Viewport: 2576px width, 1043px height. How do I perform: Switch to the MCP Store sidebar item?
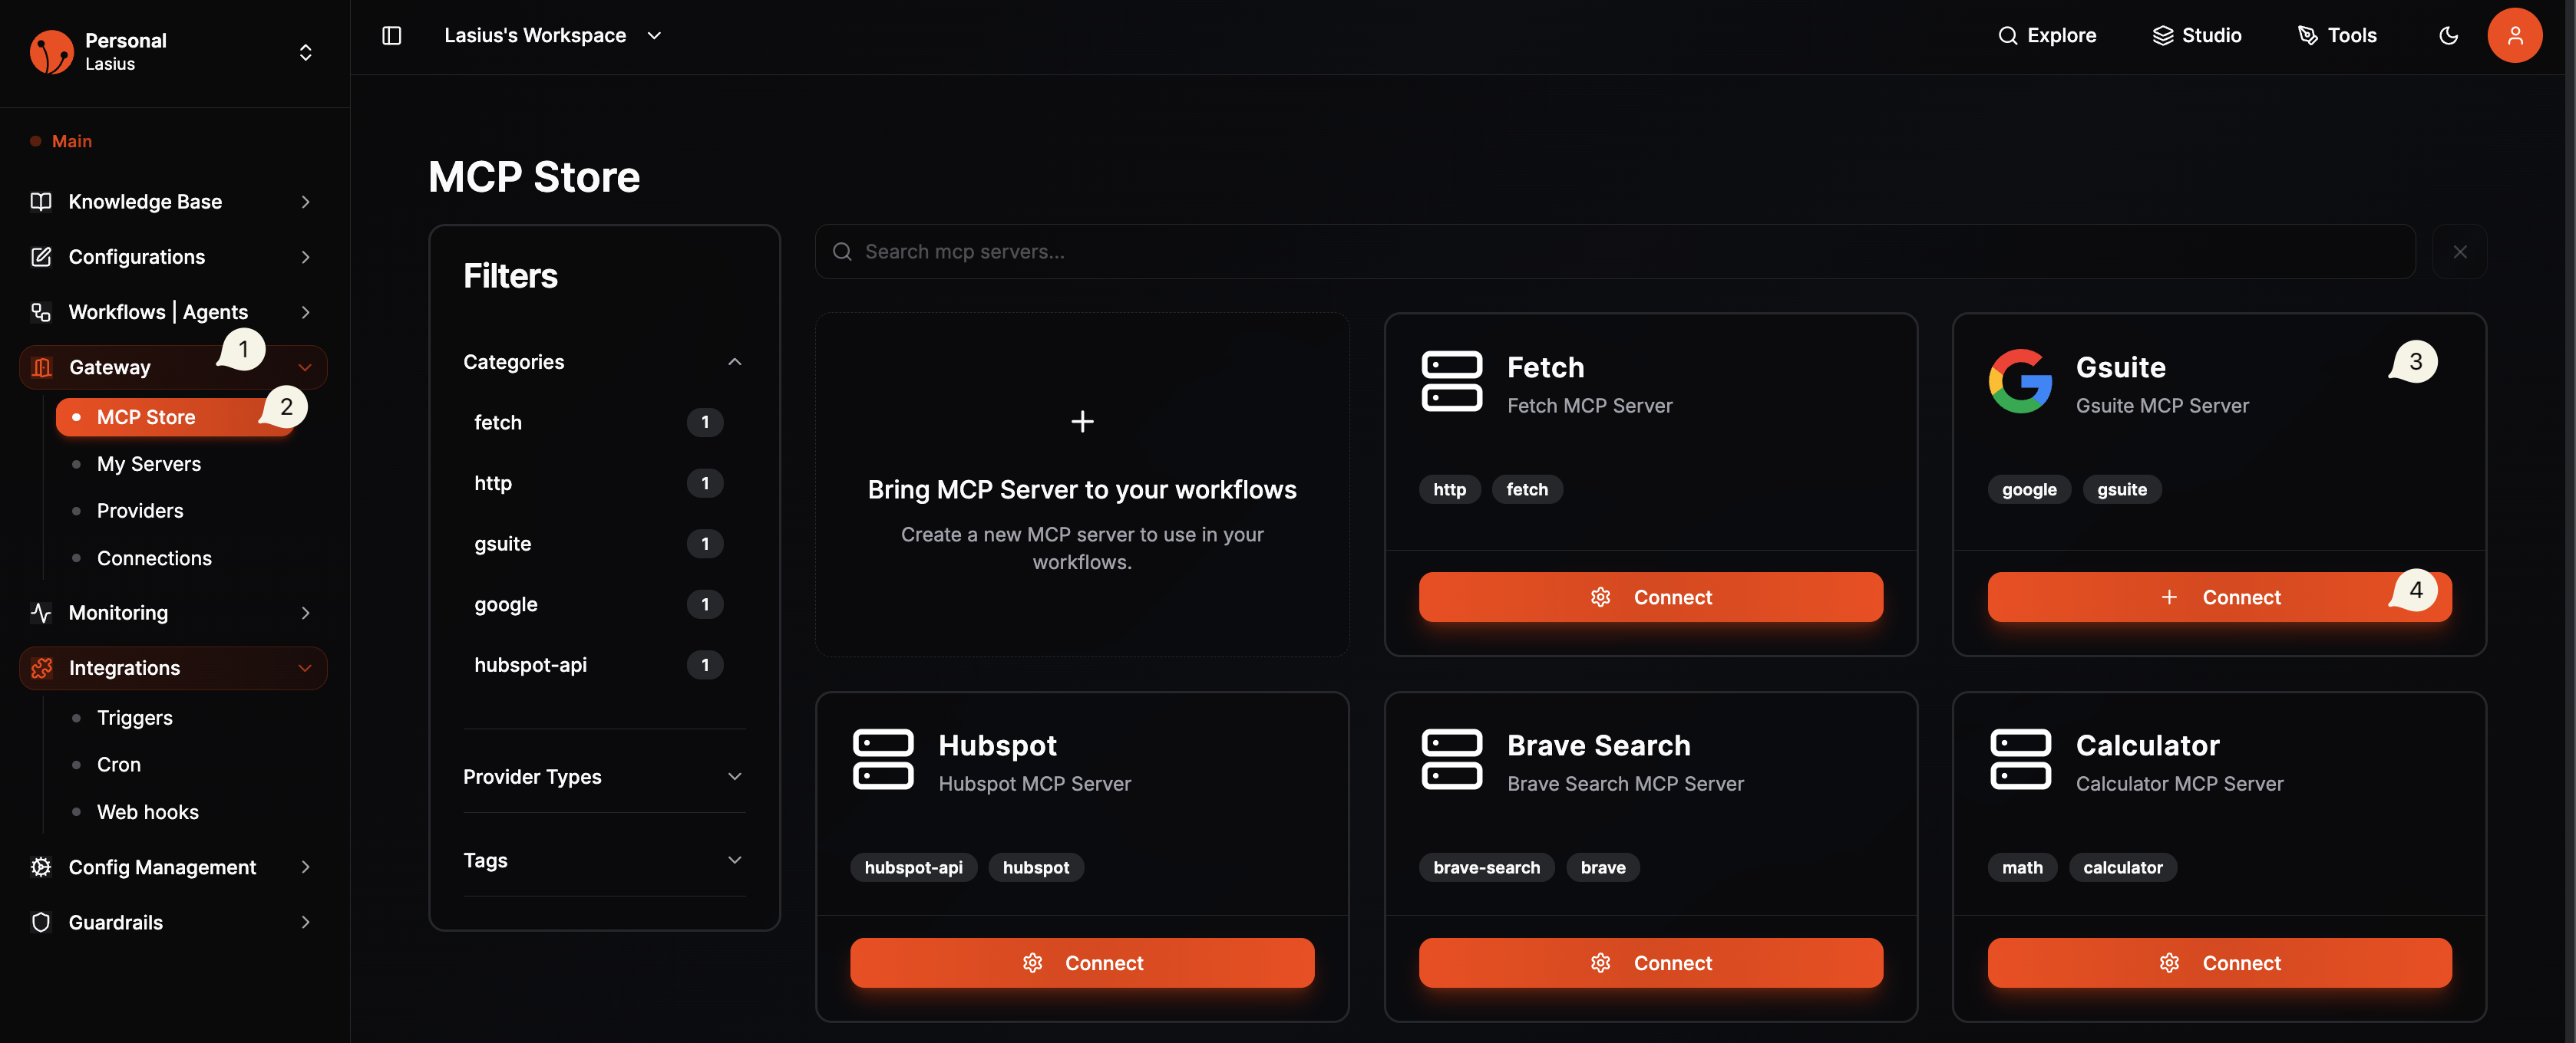(146, 416)
